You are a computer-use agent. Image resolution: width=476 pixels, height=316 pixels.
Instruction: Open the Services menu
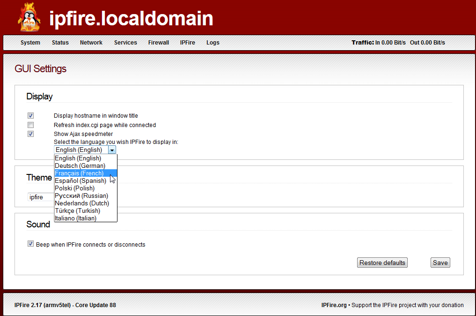click(125, 43)
